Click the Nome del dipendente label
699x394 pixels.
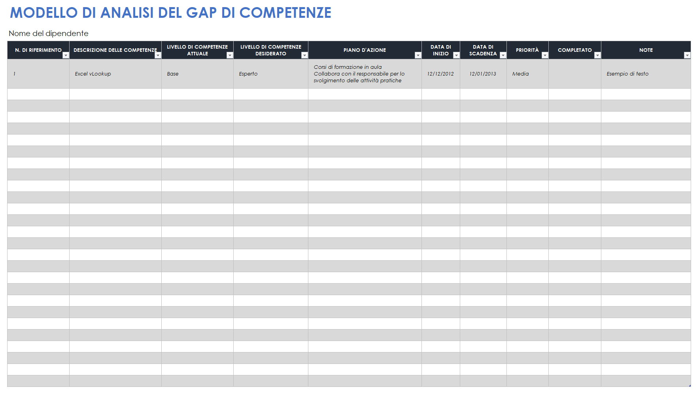click(x=49, y=34)
